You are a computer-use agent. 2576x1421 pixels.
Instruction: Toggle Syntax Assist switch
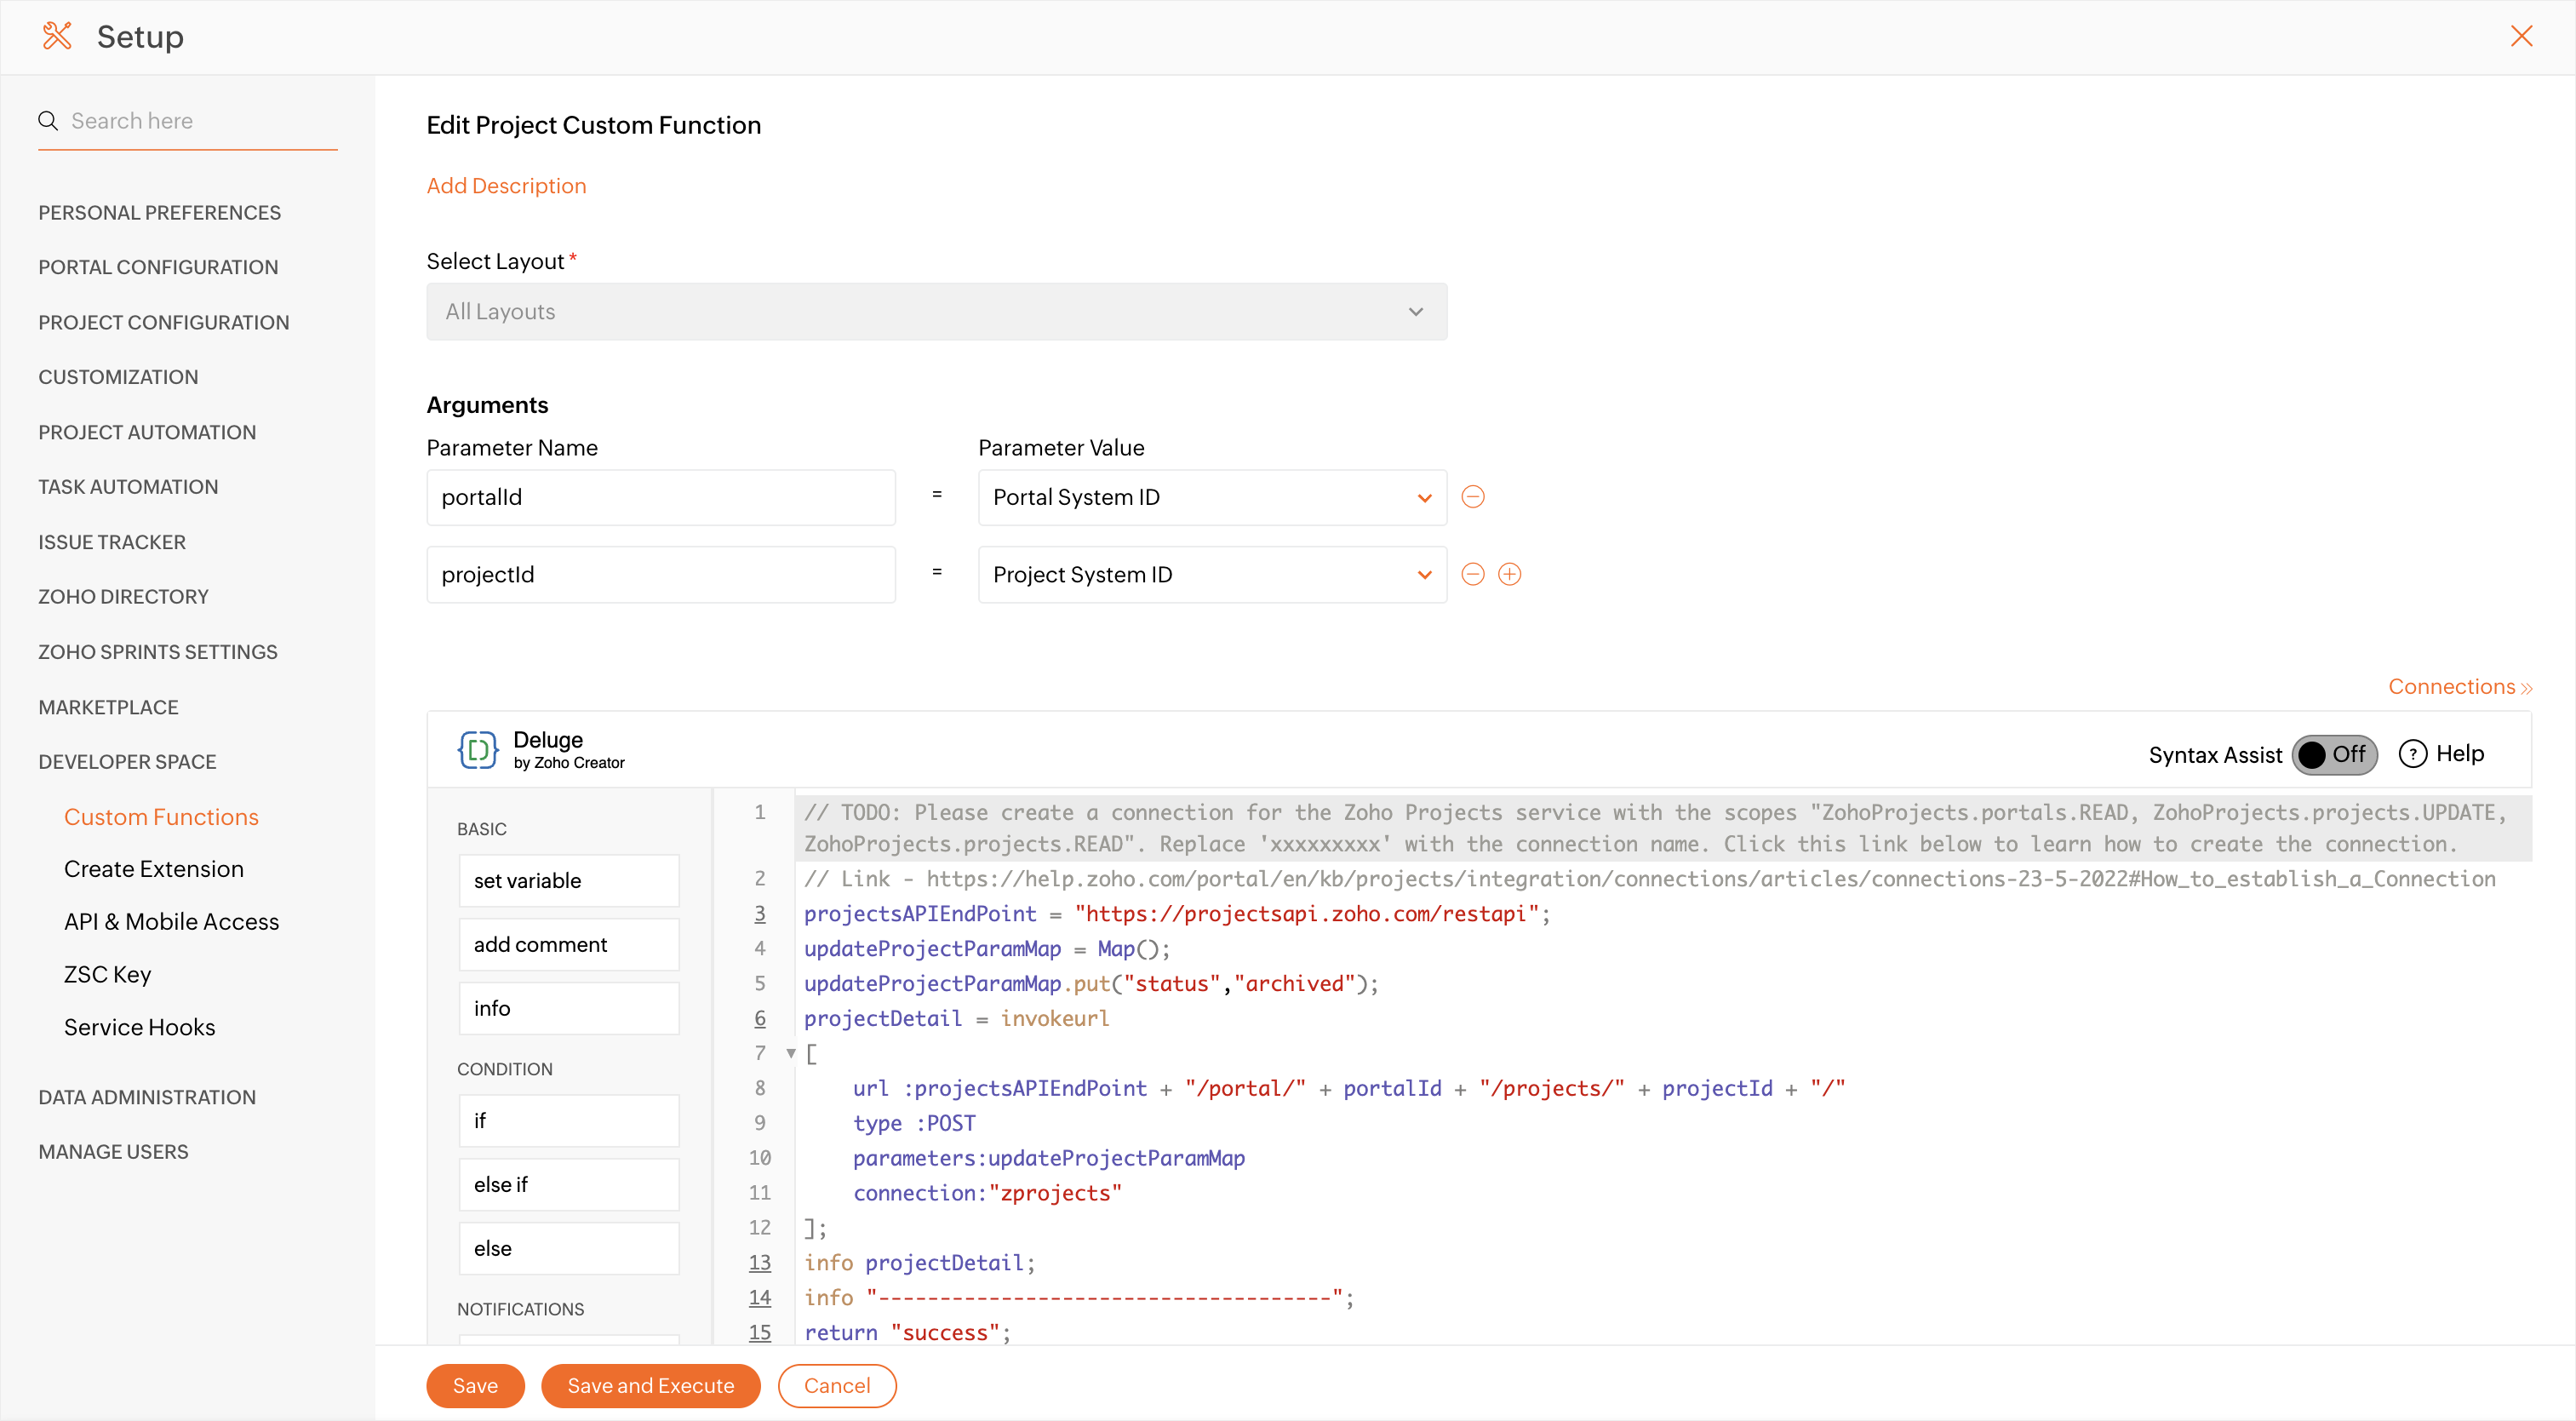pos(2334,754)
